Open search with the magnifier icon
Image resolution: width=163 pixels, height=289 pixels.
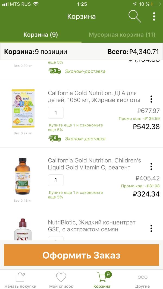point(134,16)
